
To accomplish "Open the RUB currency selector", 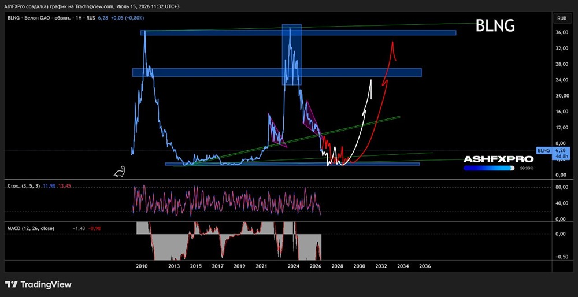I will [561, 18].
